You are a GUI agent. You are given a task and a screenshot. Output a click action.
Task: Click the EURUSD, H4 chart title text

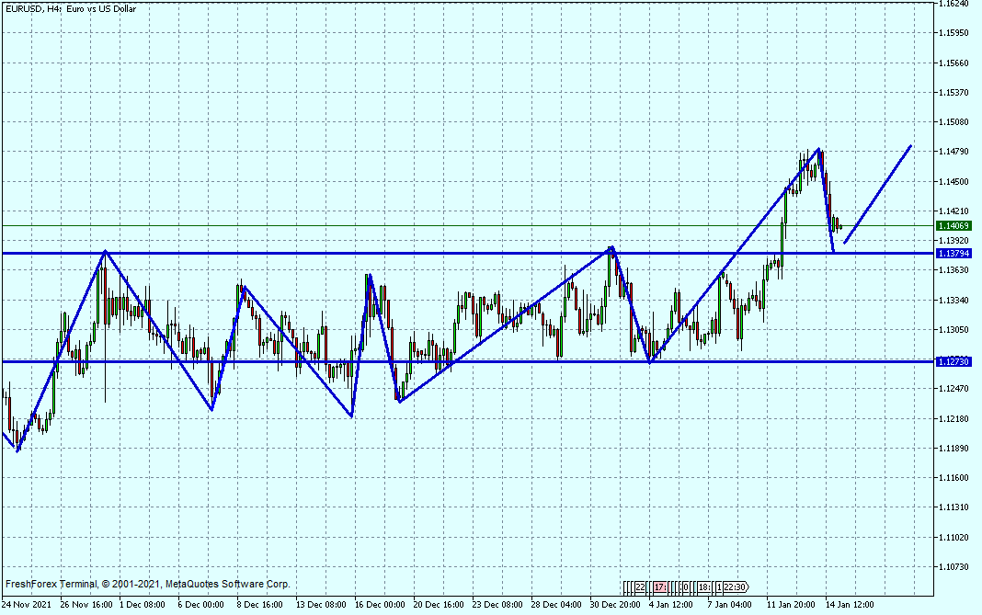pos(70,9)
